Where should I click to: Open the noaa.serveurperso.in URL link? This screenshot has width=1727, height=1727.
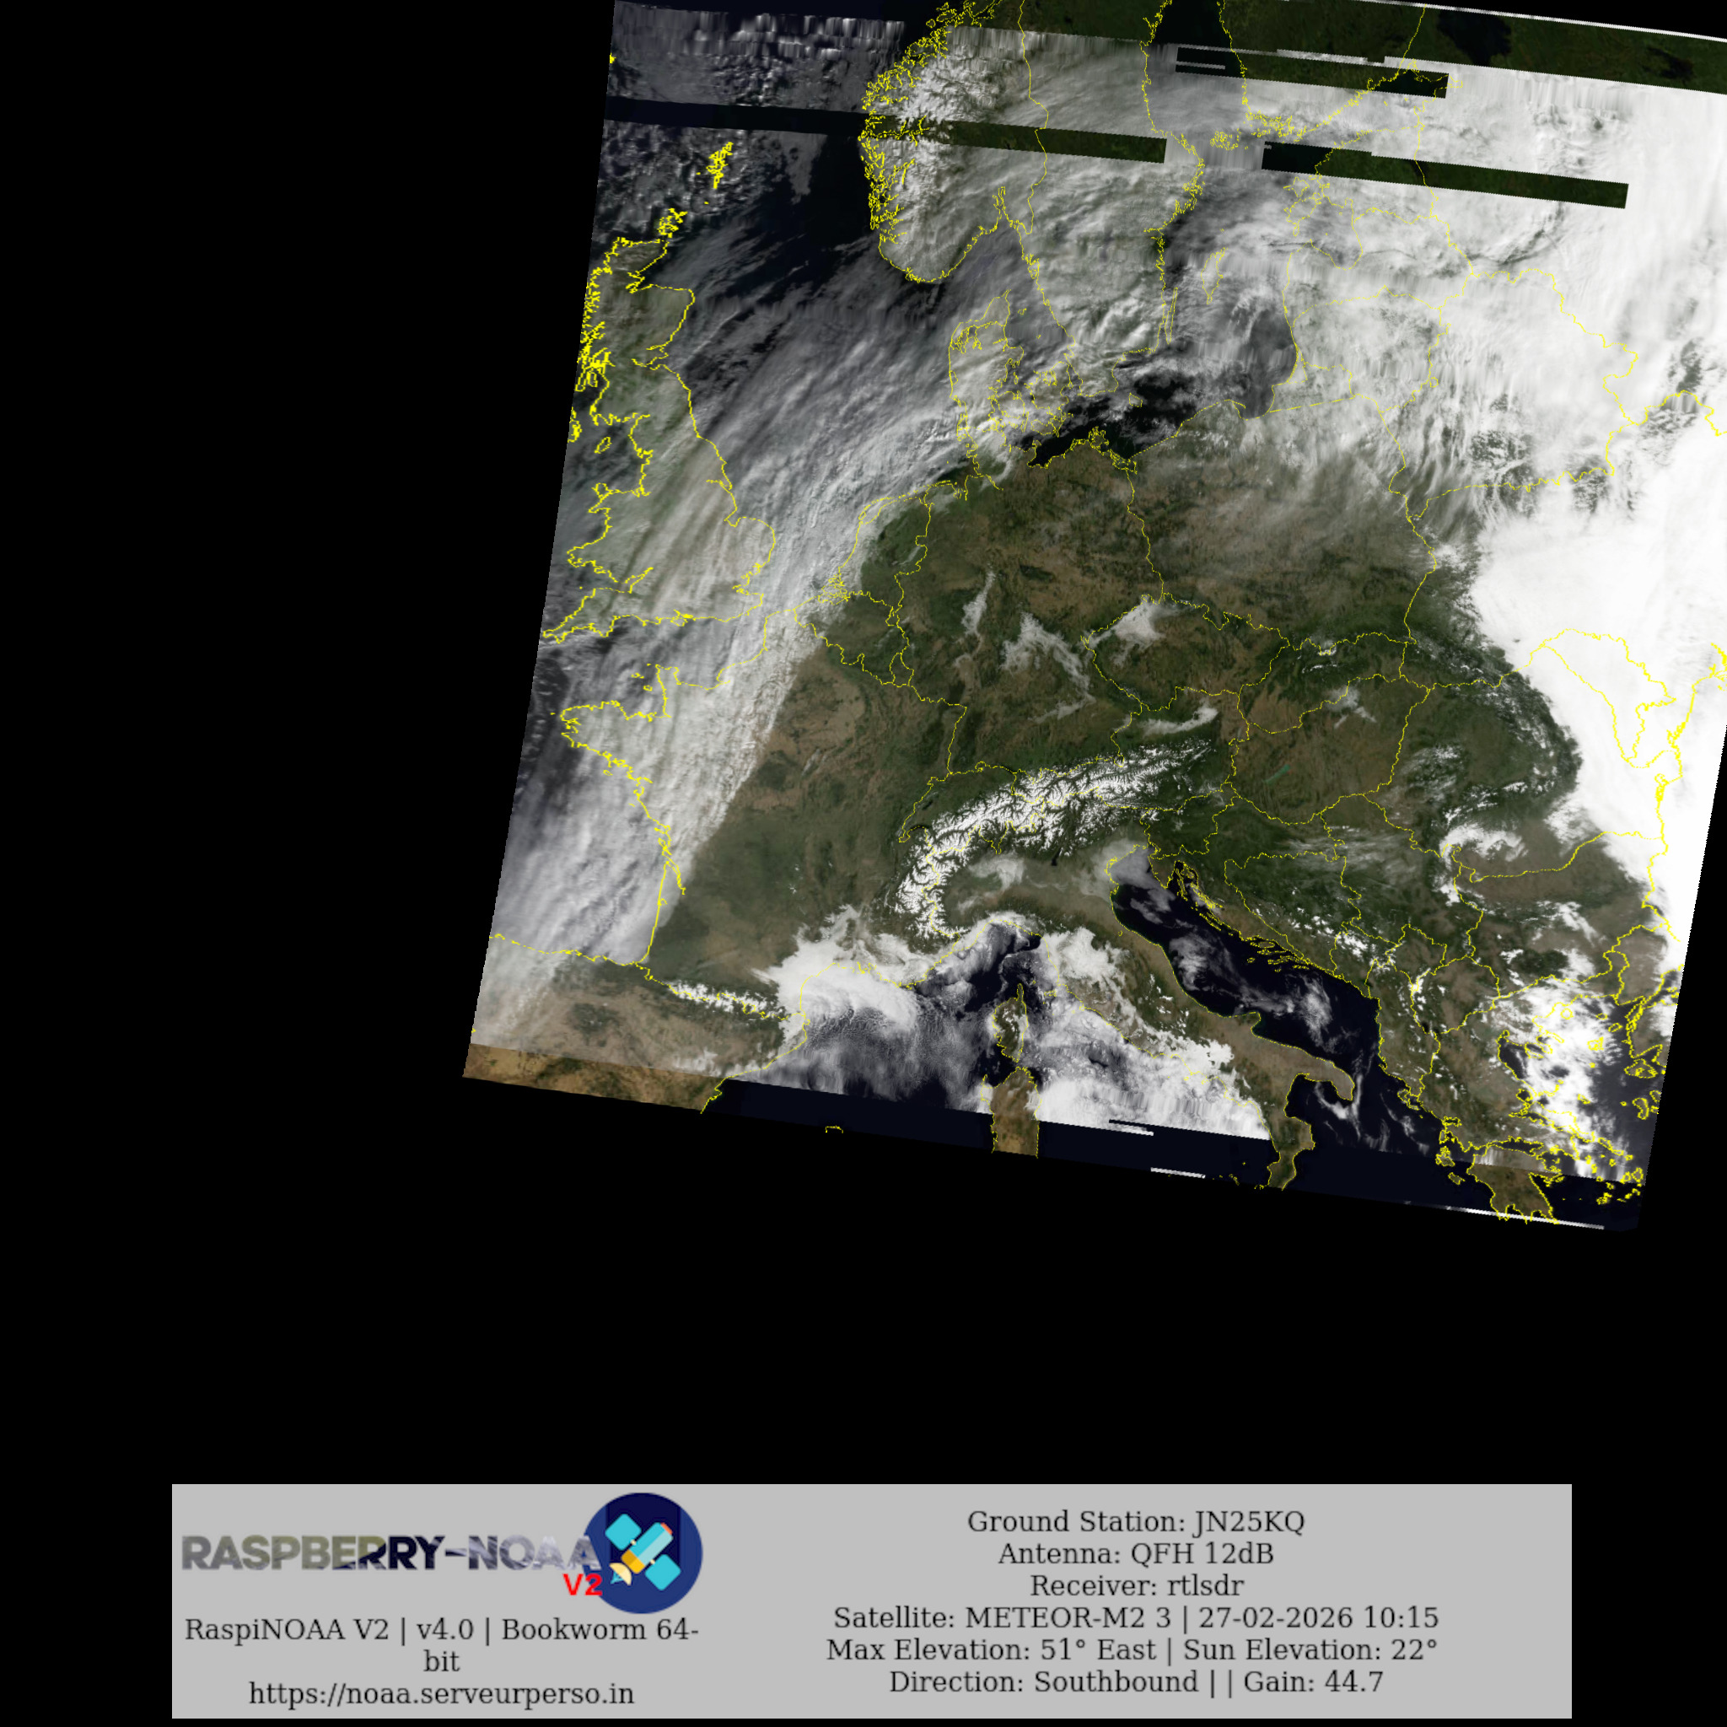(442, 1694)
